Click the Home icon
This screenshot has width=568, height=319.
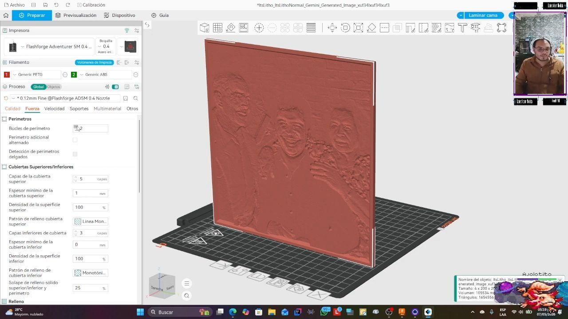point(6,15)
